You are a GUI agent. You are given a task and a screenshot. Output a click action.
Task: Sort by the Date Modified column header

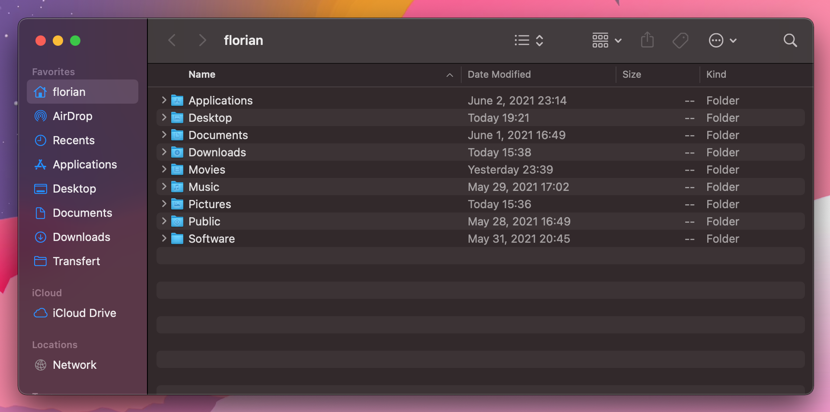pyautogui.click(x=499, y=75)
